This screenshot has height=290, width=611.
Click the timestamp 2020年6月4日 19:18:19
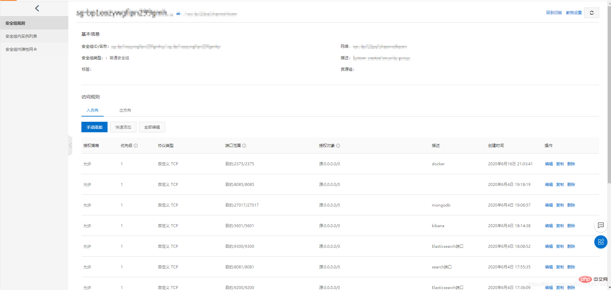(x=509, y=185)
